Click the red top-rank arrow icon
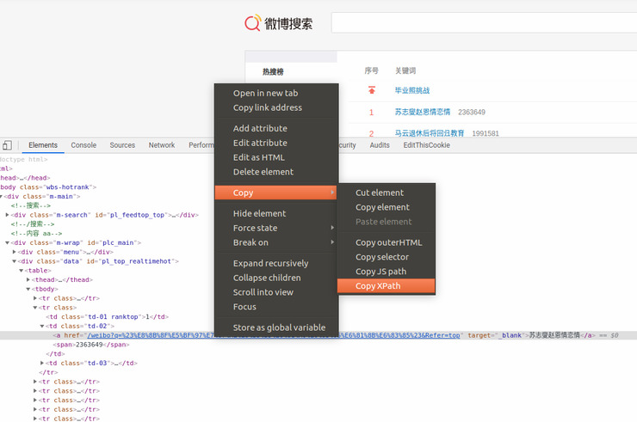Image resolution: width=637 pixels, height=422 pixels. [x=372, y=90]
